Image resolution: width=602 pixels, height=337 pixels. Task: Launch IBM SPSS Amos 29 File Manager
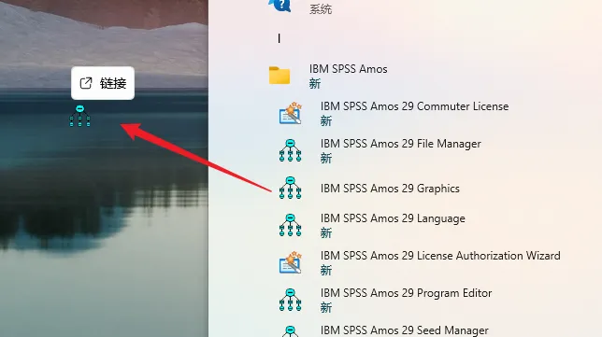pos(400,144)
